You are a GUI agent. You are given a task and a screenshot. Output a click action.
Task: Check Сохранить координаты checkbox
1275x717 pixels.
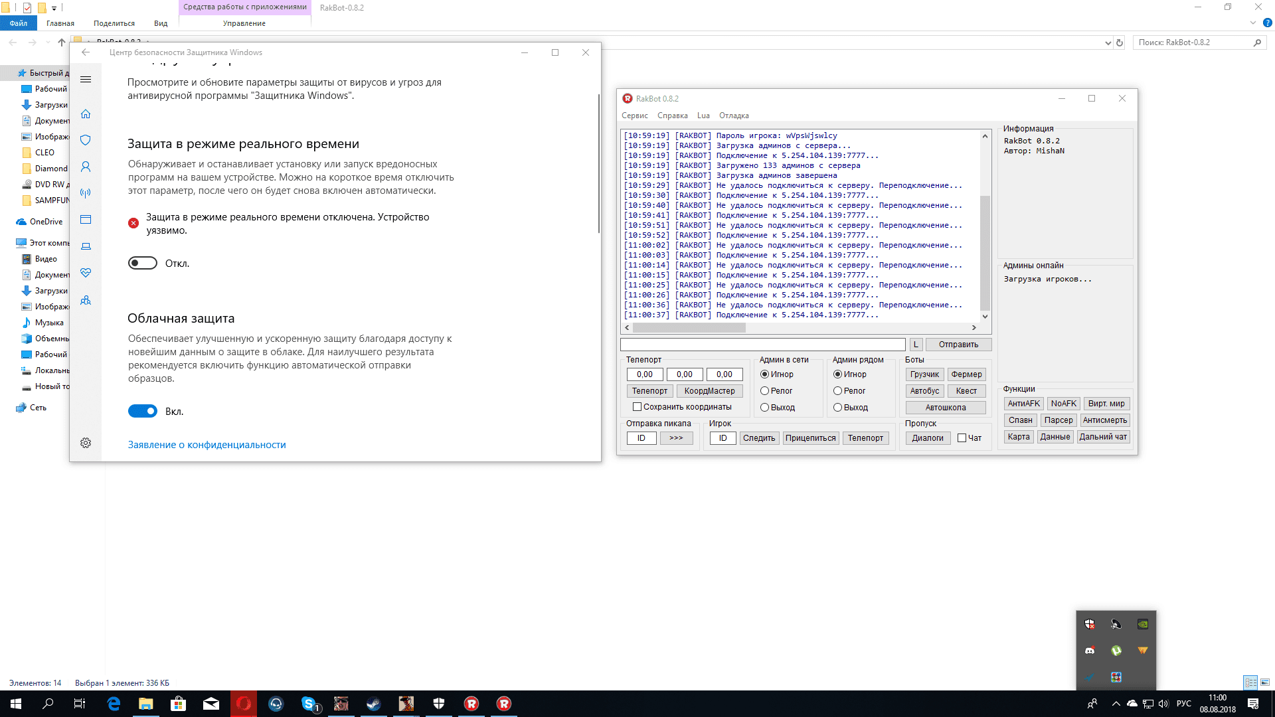[637, 407]
